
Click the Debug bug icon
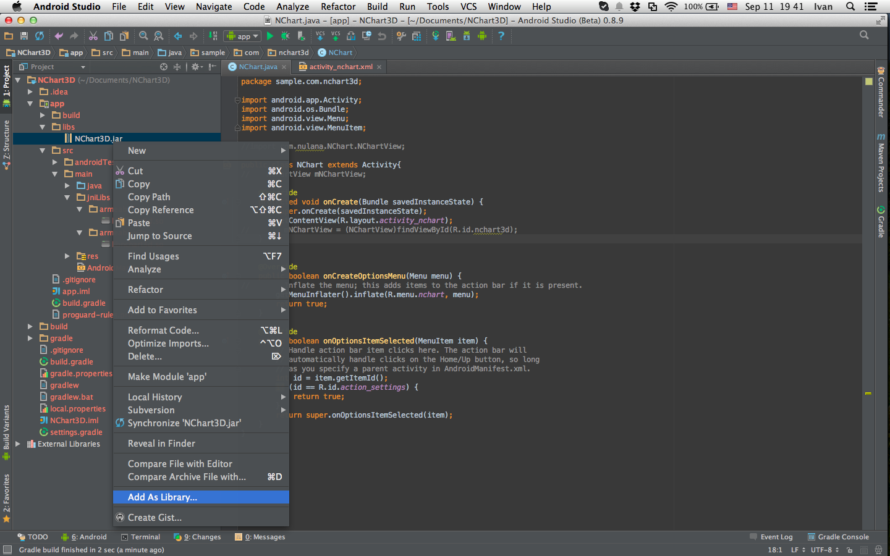coord(286,36)
